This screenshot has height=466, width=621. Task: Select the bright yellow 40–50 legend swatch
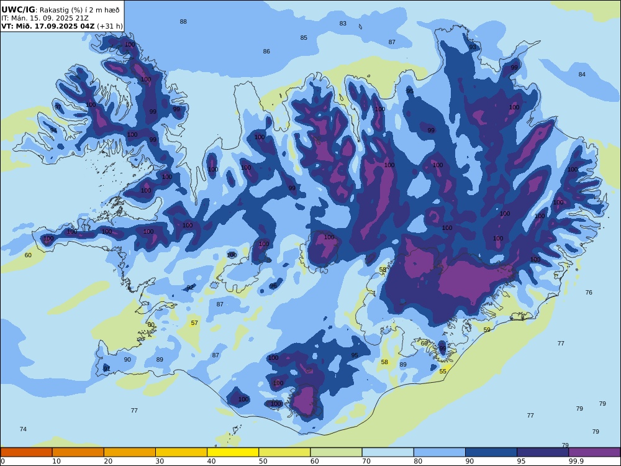233,452
